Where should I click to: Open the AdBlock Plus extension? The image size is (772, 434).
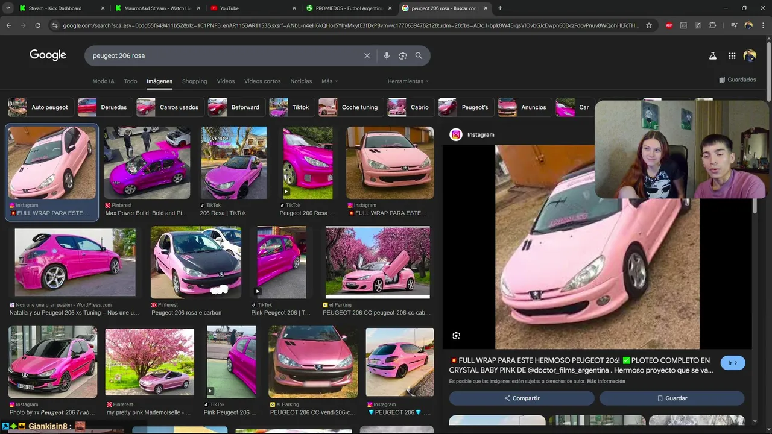click(x=669, y=25)
